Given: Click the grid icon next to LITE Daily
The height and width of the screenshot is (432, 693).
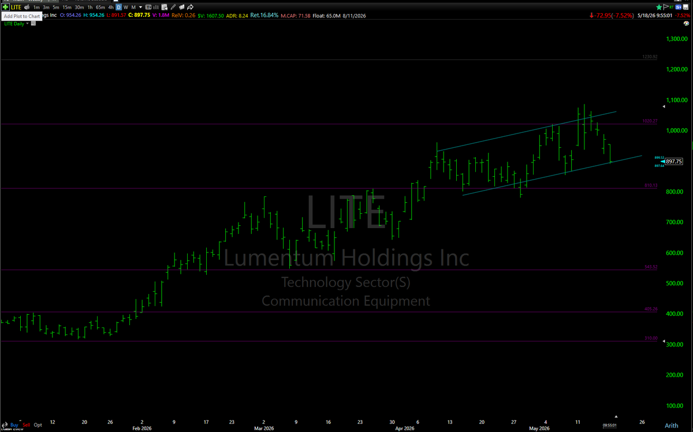Looking at the screenshot, I should click(33, 23).
